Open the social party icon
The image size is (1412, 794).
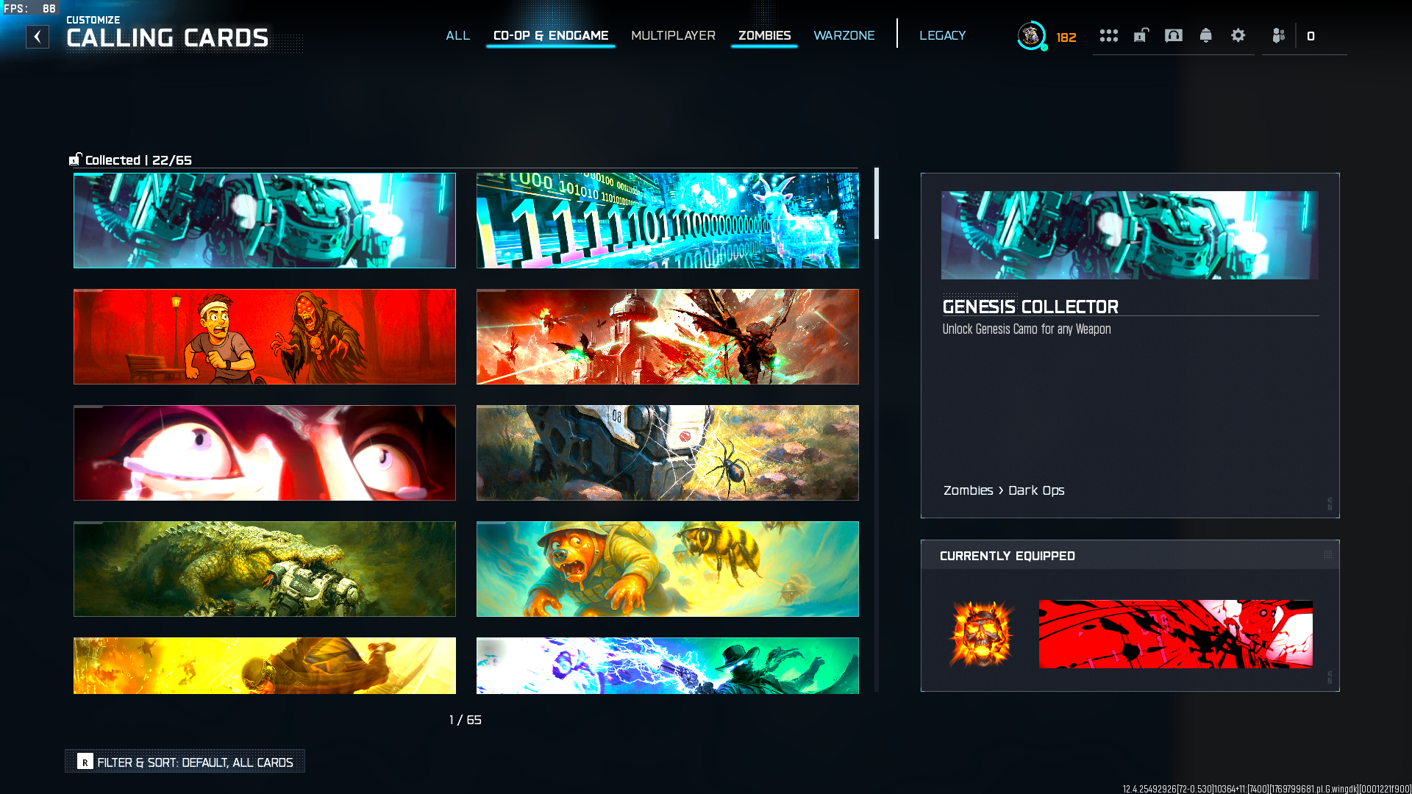pos(1278,35)
